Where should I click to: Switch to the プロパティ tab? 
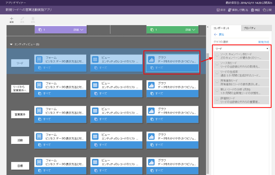[256, 28]
